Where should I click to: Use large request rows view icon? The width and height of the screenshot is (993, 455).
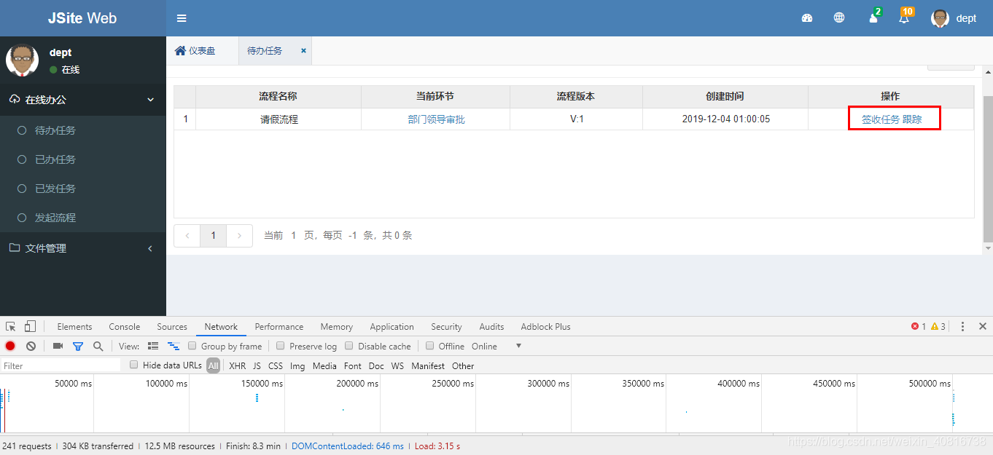(x=153, y=347)
